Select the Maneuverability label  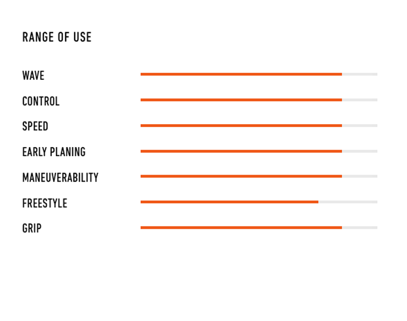pos(60,178)
